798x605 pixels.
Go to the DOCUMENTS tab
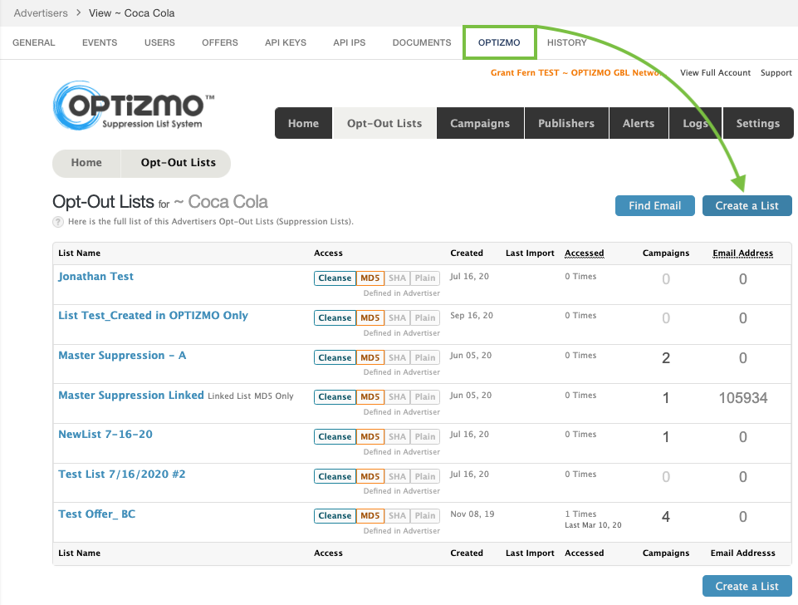(x=422, y=42)
